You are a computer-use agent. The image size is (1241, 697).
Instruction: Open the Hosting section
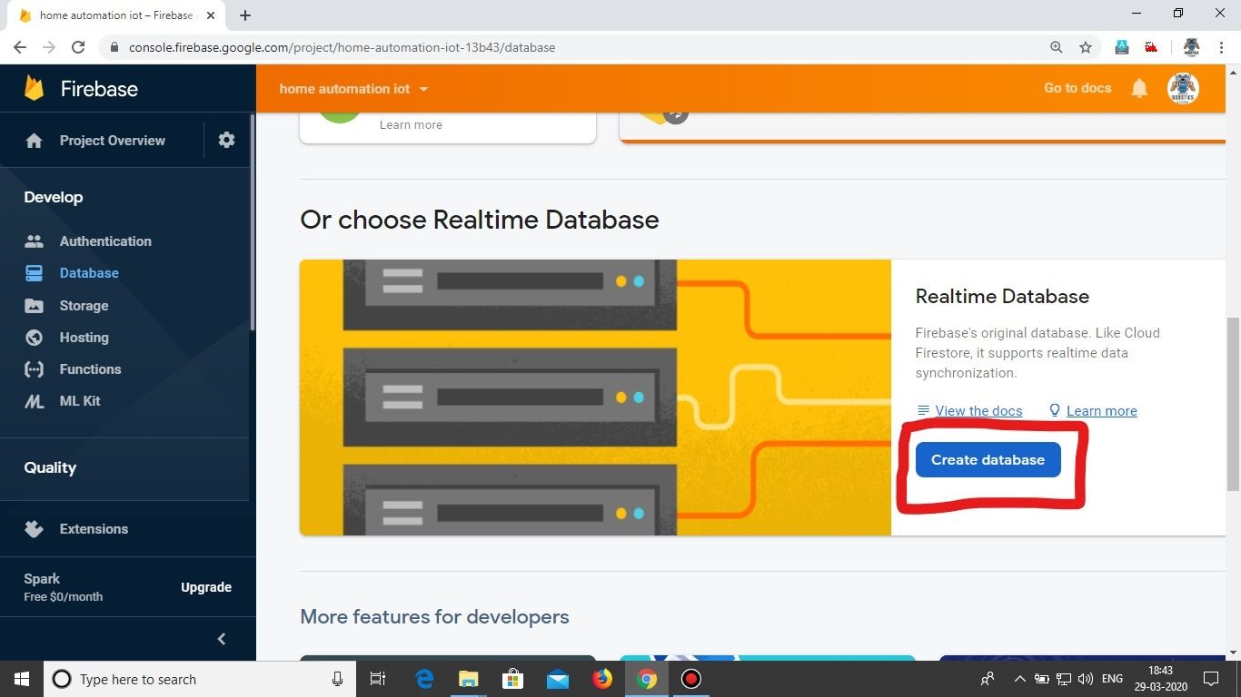click(84, 337)
